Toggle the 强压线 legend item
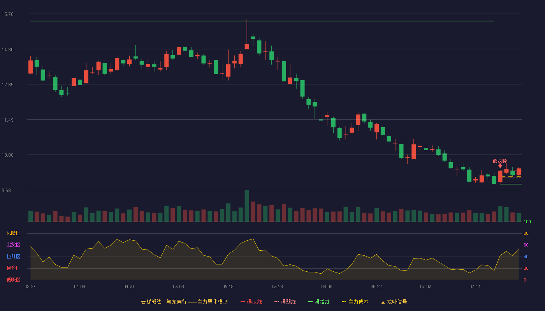This screenshot has width=545, height=311. point(251,302)
